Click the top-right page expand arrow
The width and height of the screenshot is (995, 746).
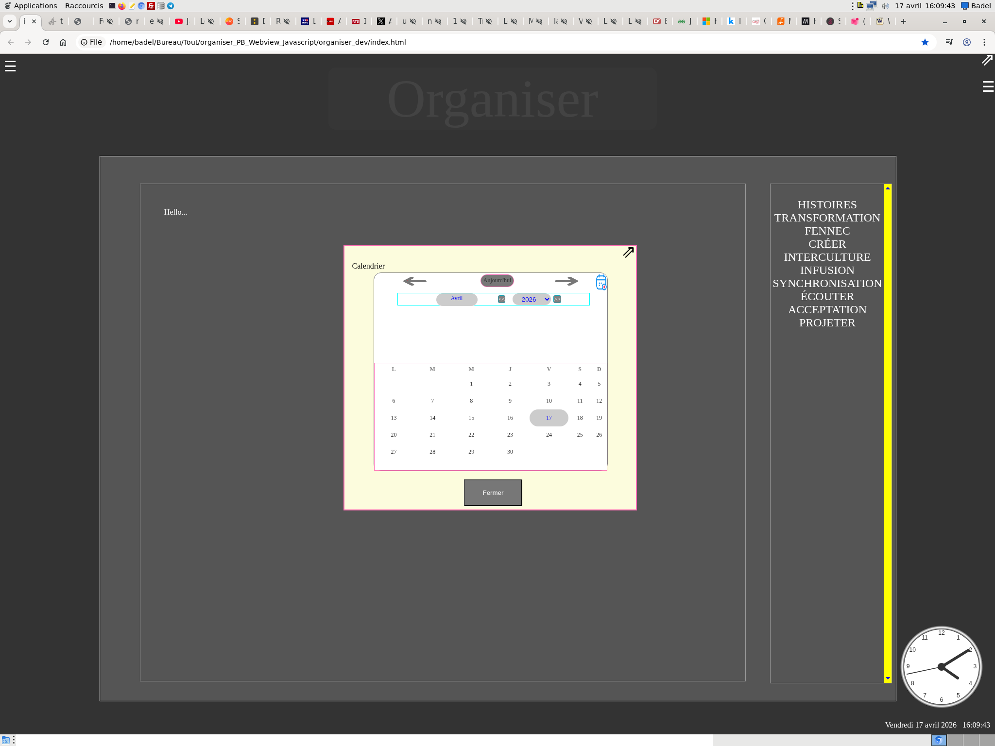987,60
